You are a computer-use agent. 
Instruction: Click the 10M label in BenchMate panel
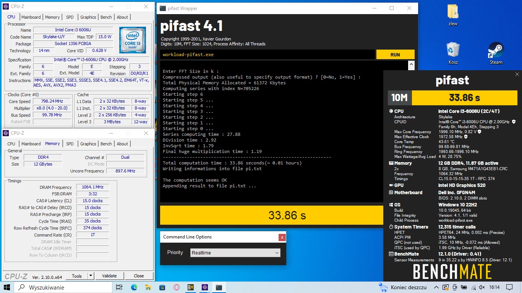399,98
